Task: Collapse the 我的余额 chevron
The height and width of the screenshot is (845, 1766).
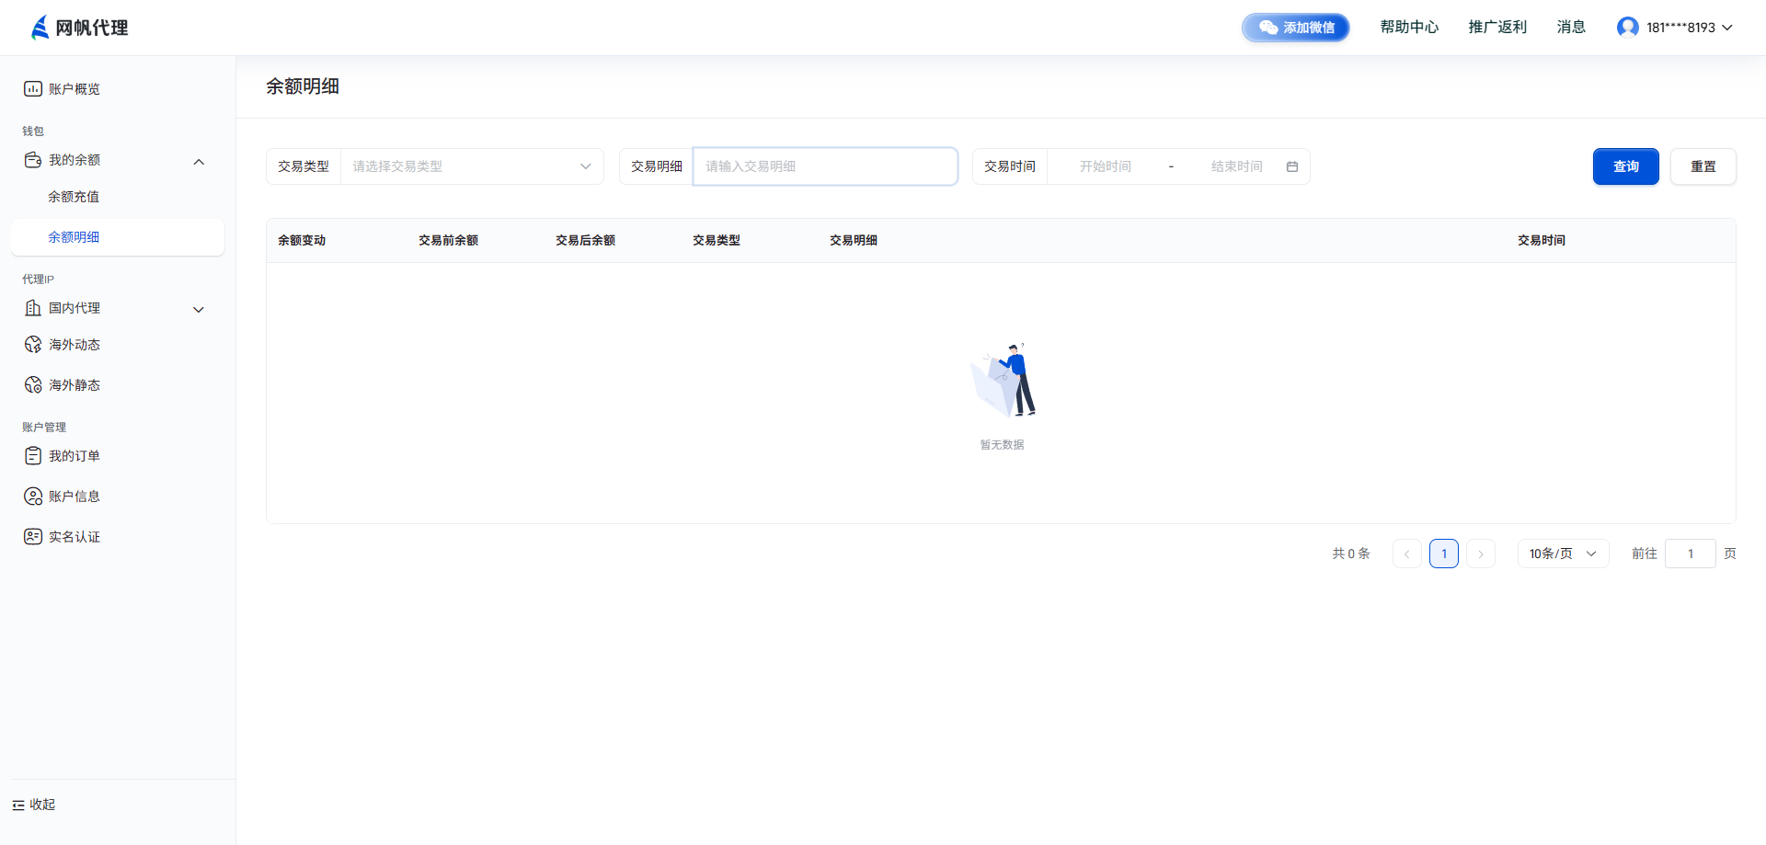Action: 199,162
